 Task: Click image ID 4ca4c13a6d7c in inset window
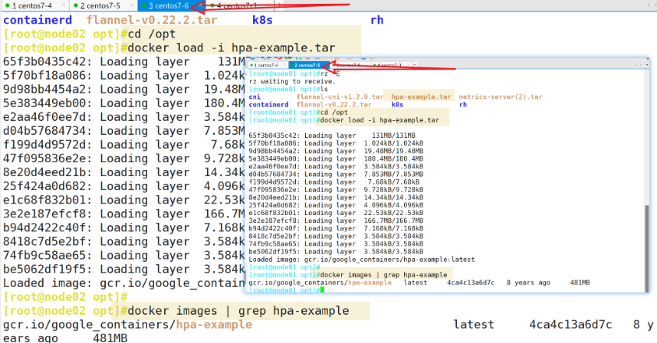pos(471,283)
